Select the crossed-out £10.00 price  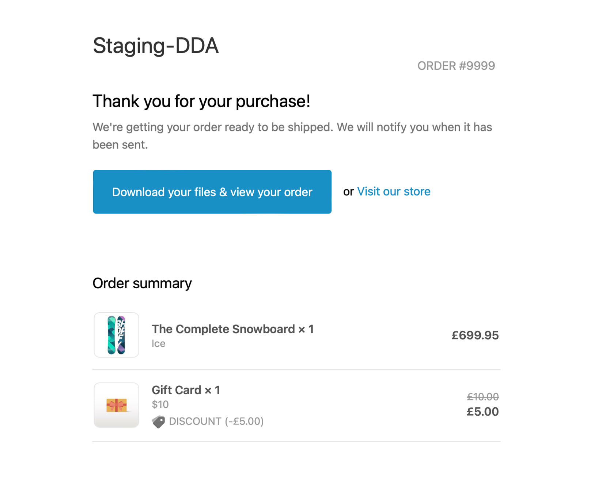click(x=482, y=397)
